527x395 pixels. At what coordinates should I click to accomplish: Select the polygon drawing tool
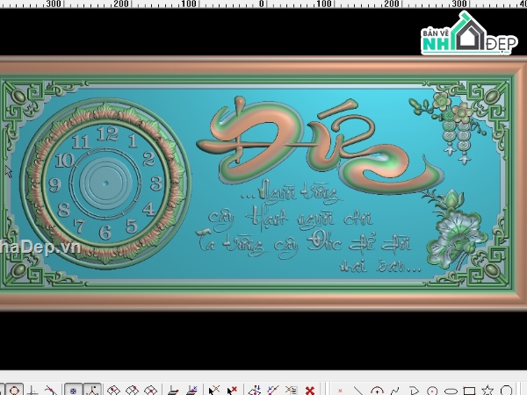pyautogui.click(x=506, y=391)
